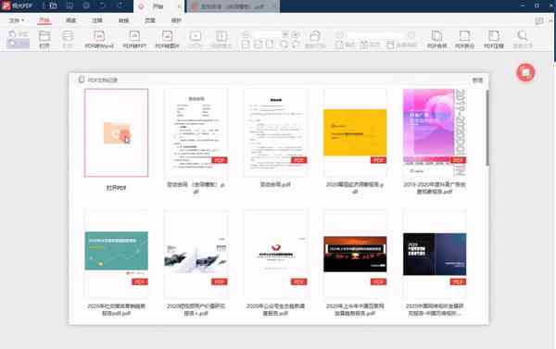Click the 管理 link in records panel
This screenshot has width=556, height=349.
(477, 80)
